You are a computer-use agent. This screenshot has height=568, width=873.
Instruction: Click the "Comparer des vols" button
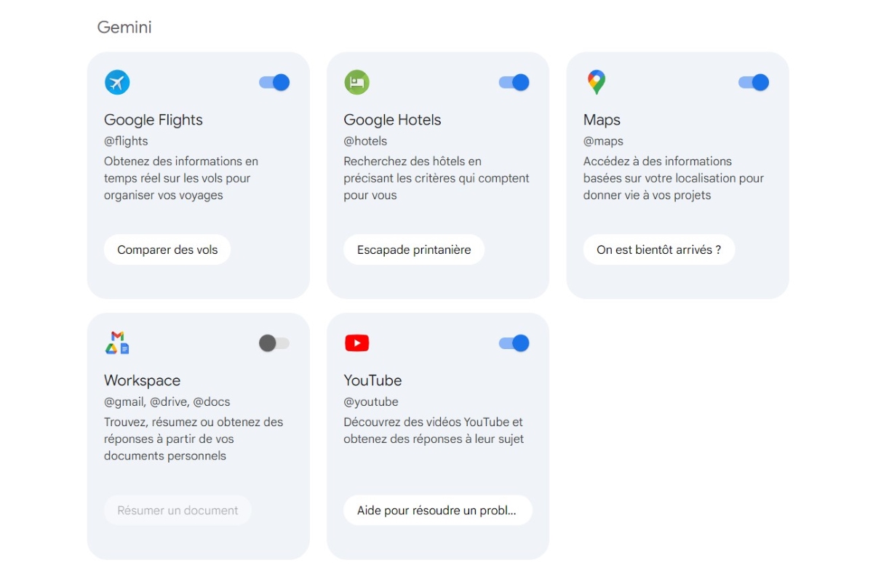167,249
